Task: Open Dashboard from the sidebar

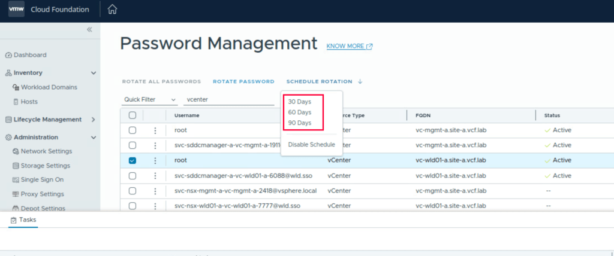Action: click(x=30, y=55)
